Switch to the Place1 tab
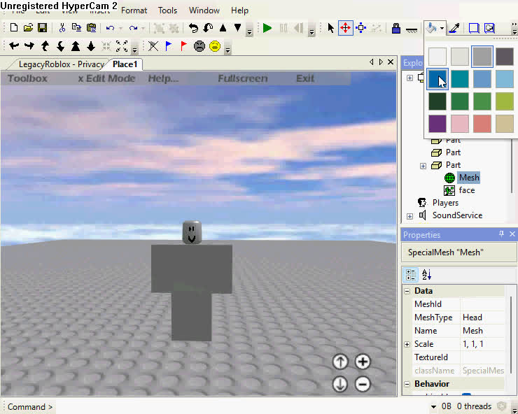 point(125,64)
